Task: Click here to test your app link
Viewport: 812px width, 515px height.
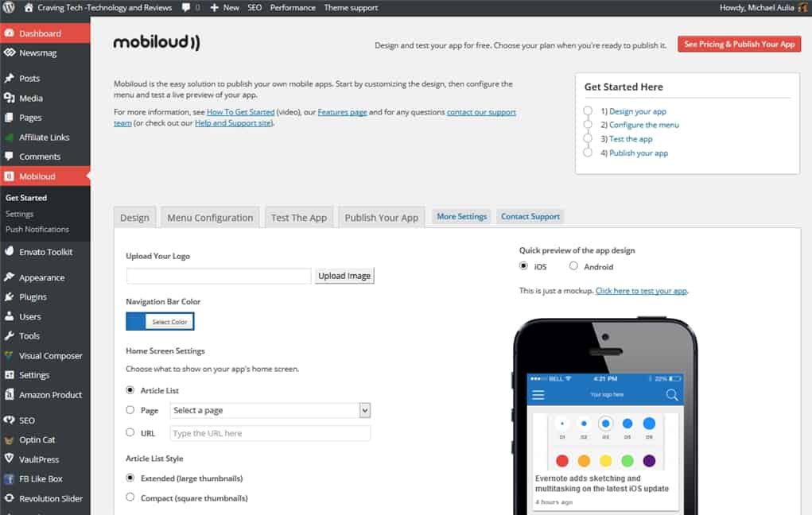Action: [641, 290]
